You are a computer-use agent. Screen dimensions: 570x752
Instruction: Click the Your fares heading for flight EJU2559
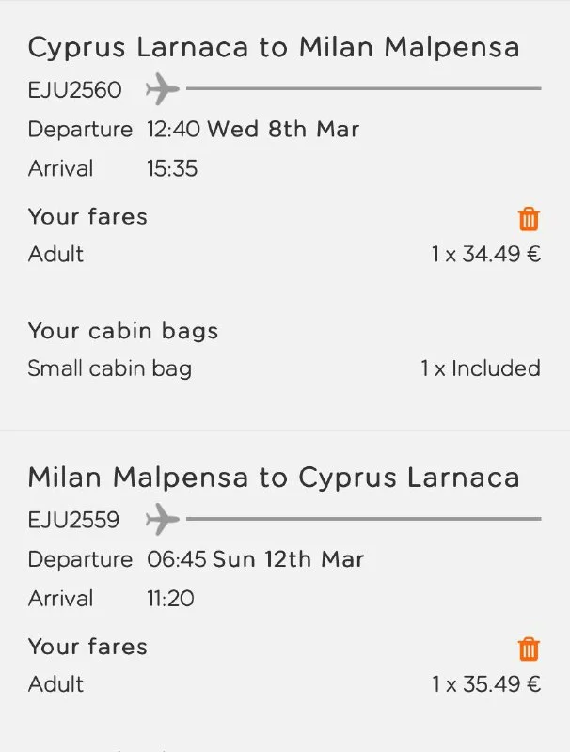pos(87,647)
